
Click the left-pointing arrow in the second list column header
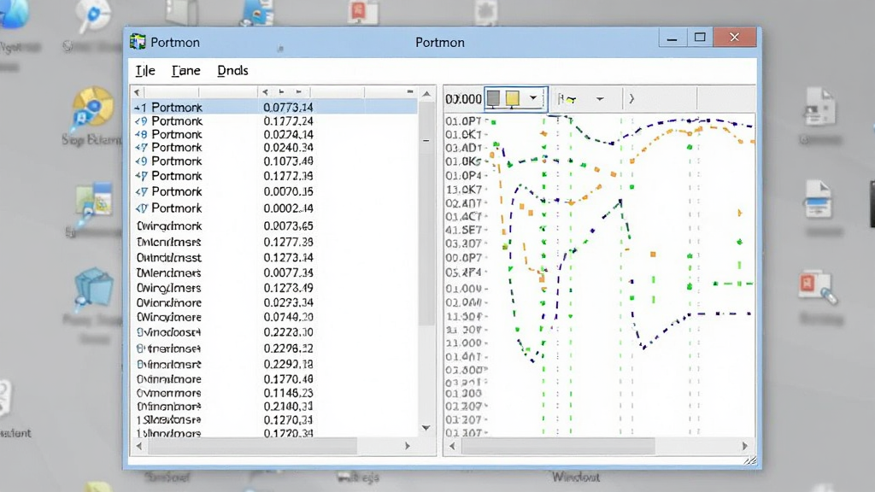coord(265,91)
